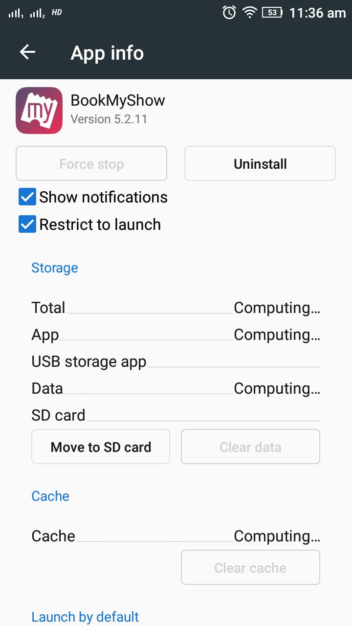
Task: Uncheck Restrict to launch checkbox
Action: (27, 224)
